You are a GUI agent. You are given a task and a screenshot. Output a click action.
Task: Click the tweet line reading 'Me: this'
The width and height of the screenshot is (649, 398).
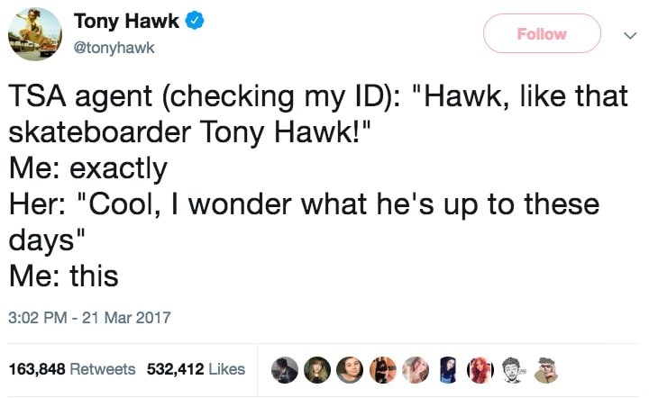click(x=63, y=276)
